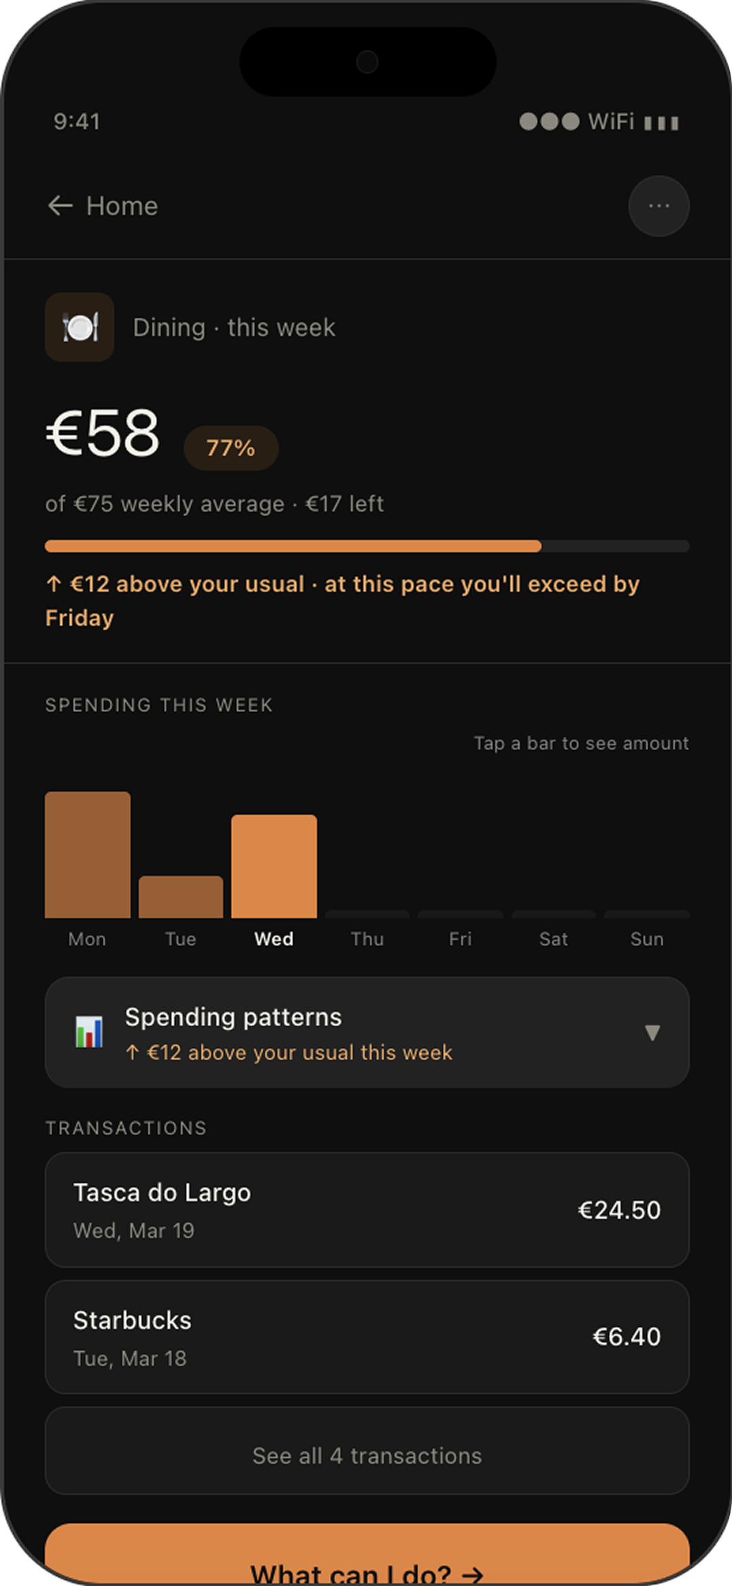Select the Tuesday spending bar
This screenshot has width=732, height=1586.
181,897
